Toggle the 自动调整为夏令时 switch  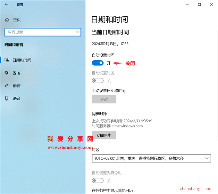pyautogui.click(x=97, y=181)
